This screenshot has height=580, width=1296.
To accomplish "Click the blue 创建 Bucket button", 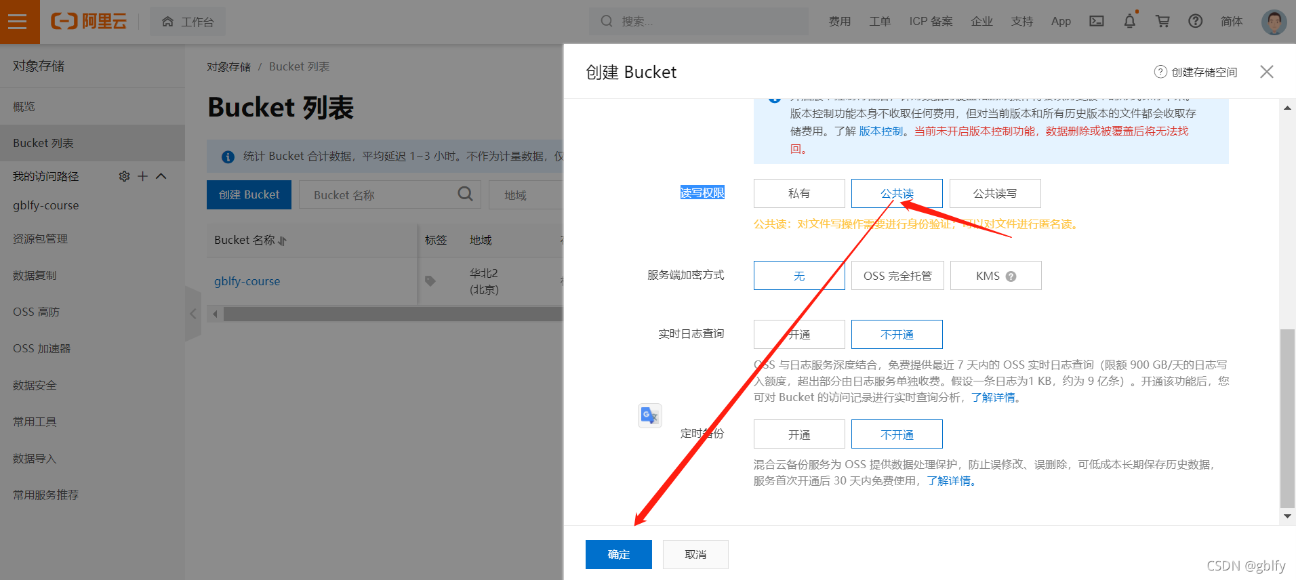I will coord(249,194).
